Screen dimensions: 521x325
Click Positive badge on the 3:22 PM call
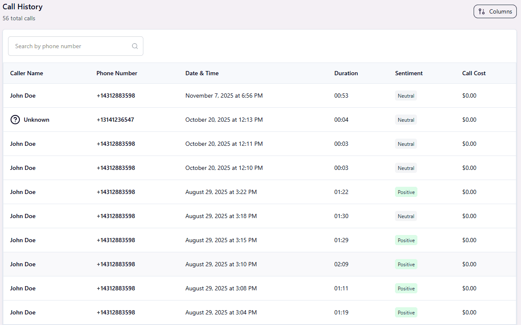tap(406, 192)
